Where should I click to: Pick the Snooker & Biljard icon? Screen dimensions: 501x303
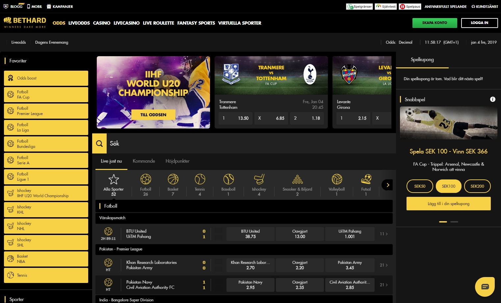(x=297, y=179)
